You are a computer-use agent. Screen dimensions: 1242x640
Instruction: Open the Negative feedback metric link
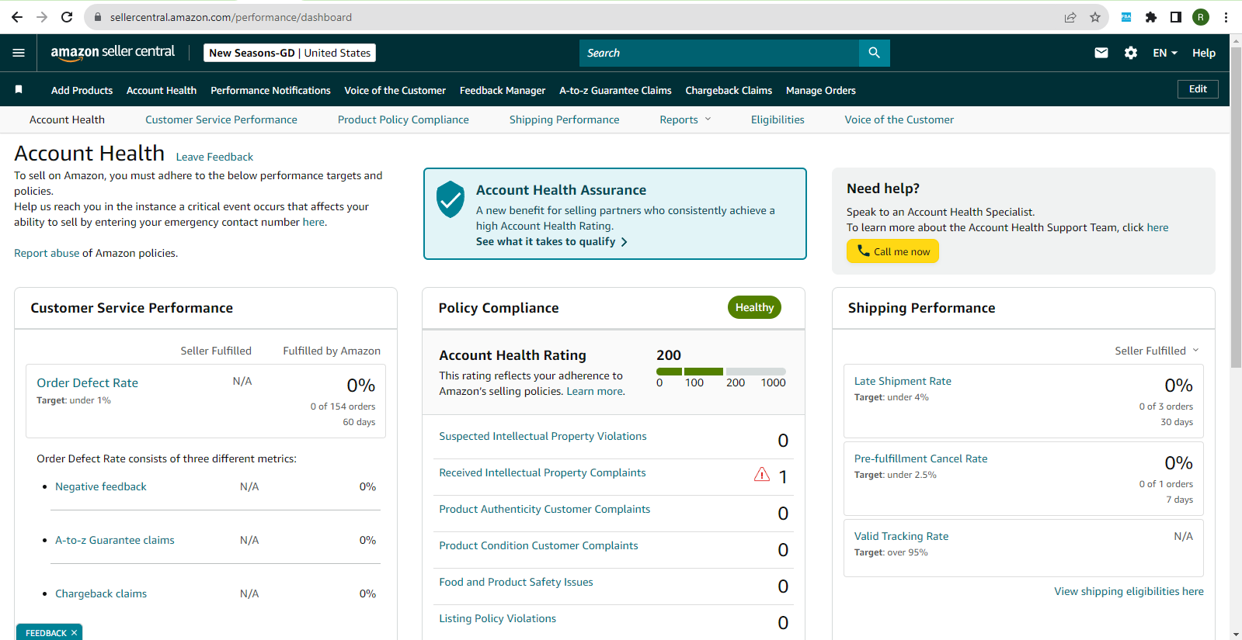pyautogui.click(x=101, y=486)
